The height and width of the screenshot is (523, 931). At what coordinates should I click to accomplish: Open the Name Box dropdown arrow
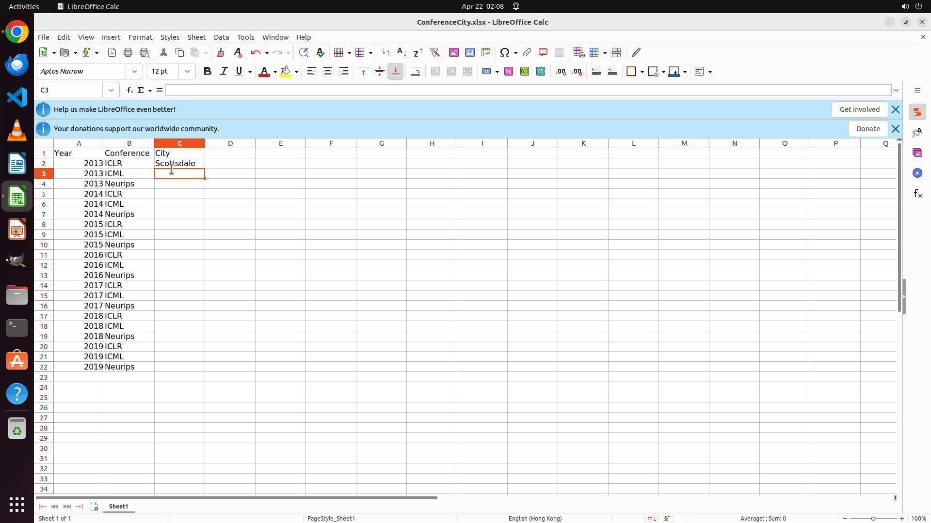[111, 90]
